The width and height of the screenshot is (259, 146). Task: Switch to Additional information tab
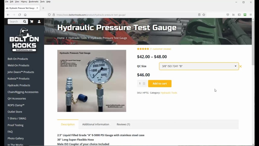coord(96,124)
